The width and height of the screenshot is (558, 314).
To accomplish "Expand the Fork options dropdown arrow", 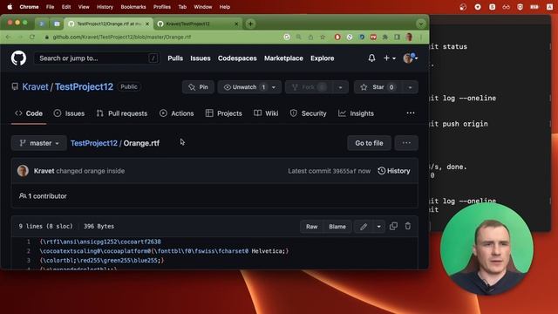I will (x=340, y=87).
